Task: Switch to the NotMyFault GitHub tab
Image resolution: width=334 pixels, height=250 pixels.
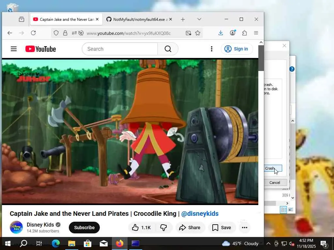Action: point(139,19)
